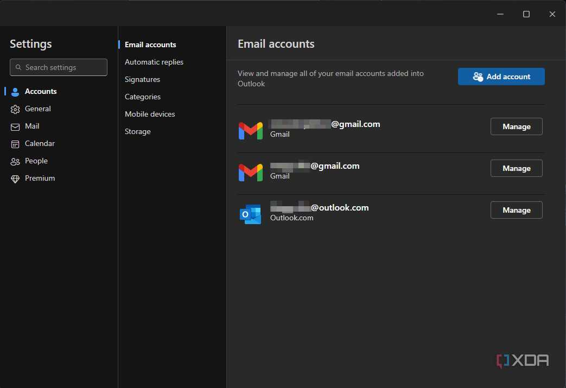Maximize the settings window
Image resolution: width=566 pixels, height=388 pixels.
[x=526, y=14]
